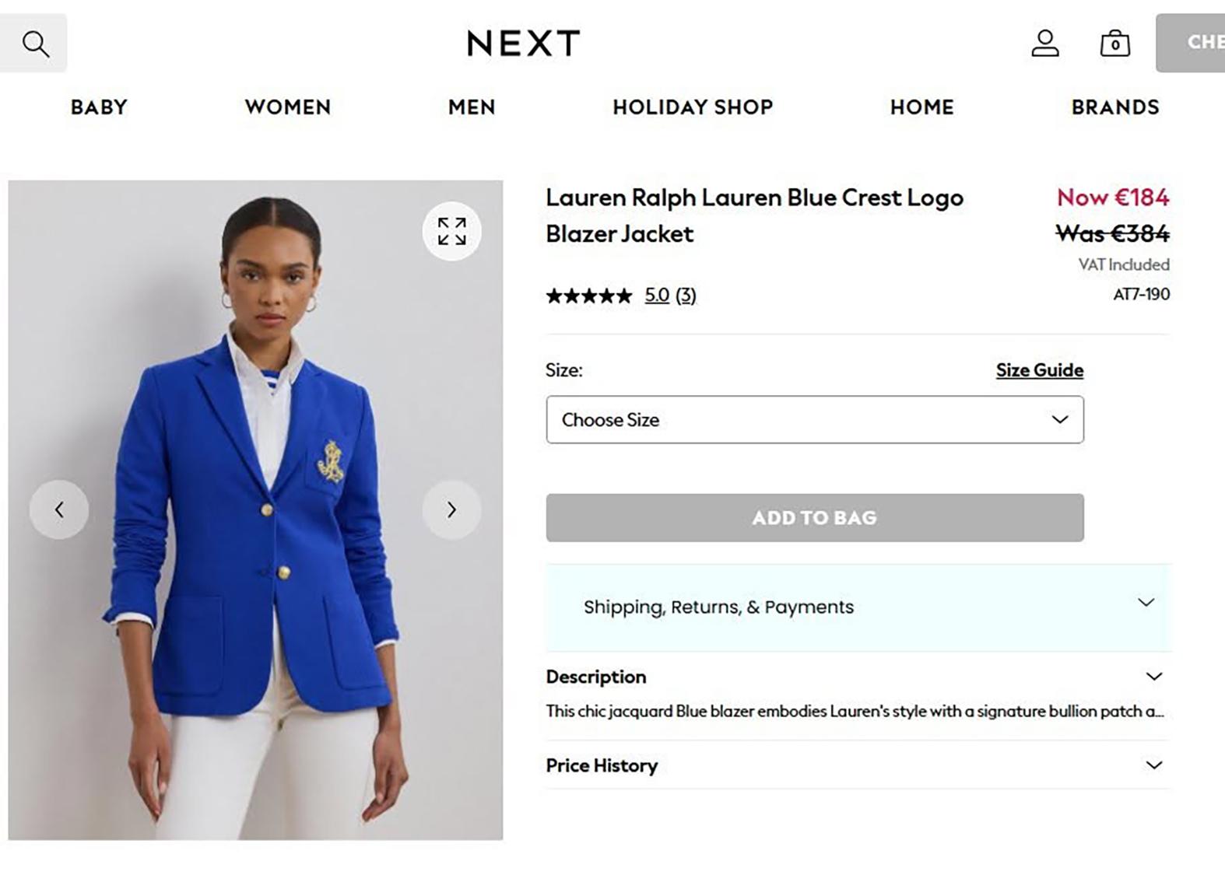Click the NEXT logo

(x=523, y=43)
